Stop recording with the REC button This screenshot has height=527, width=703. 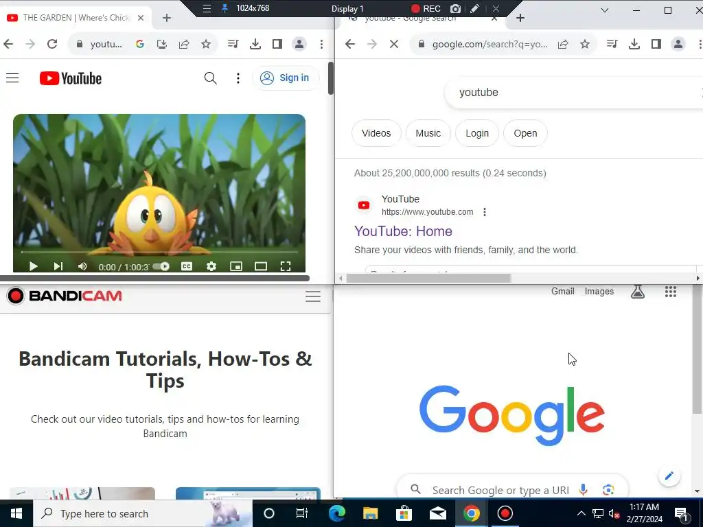(426, 8)
